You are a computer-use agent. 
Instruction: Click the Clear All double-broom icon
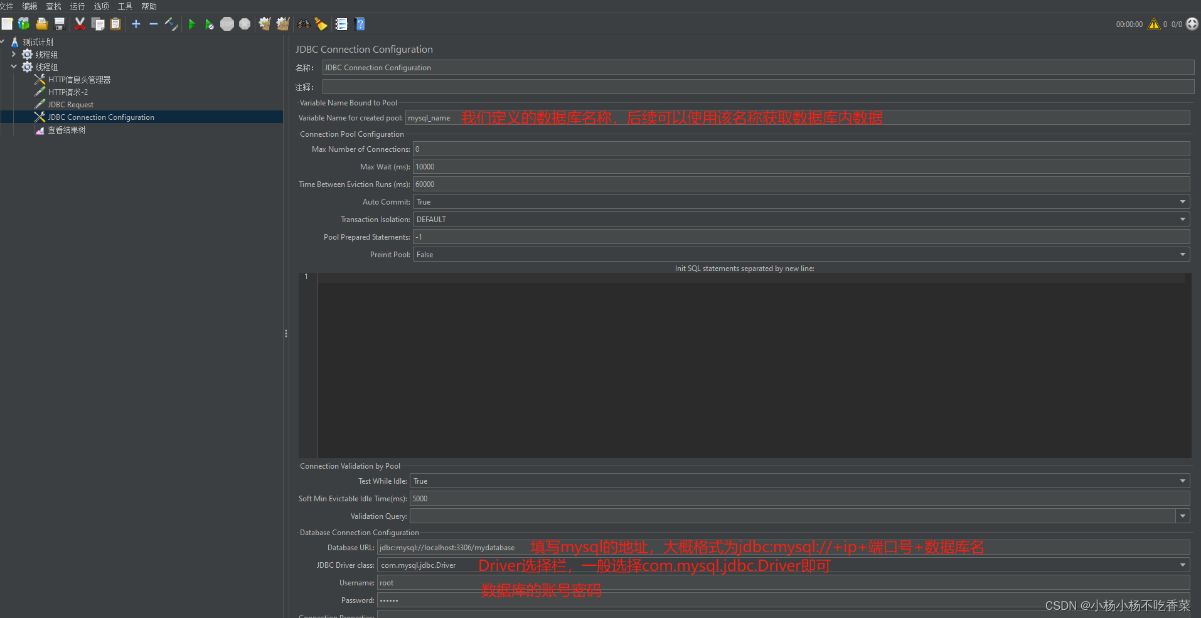[283, 24]
